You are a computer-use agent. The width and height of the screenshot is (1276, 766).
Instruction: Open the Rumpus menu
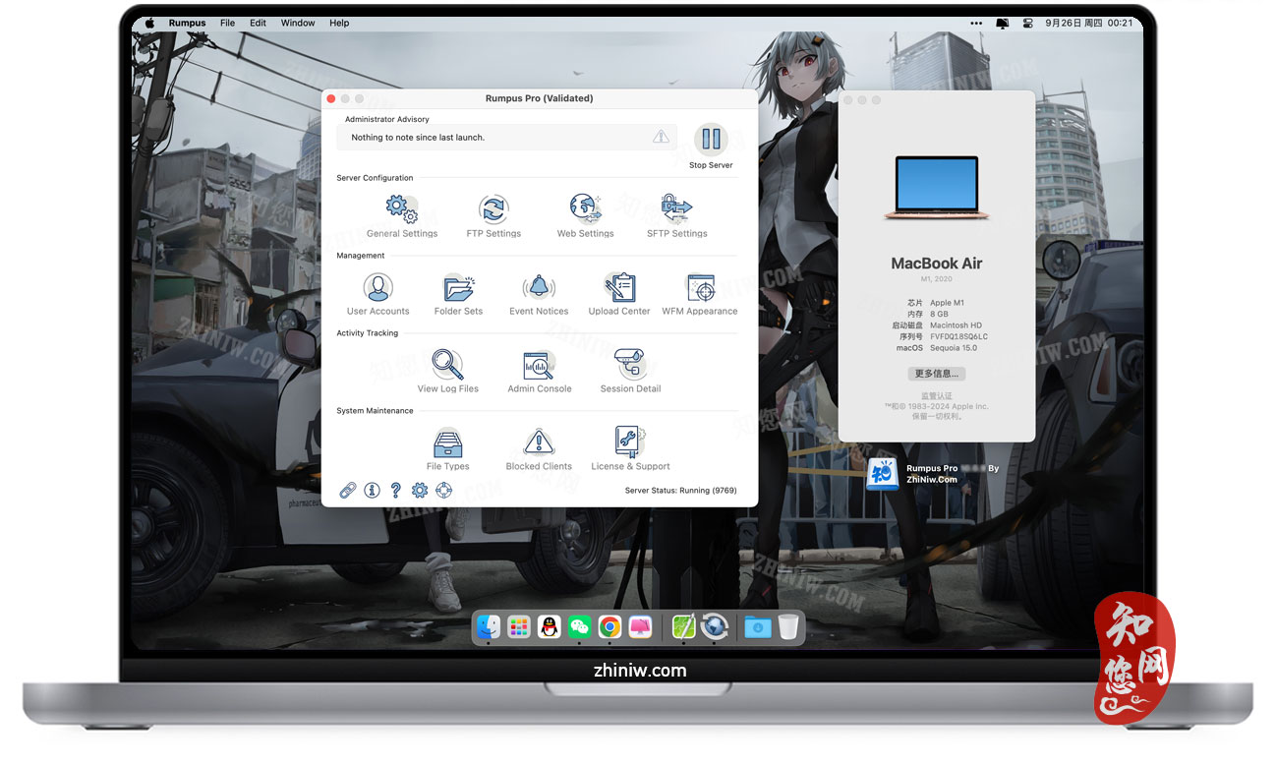coord(187,23)
